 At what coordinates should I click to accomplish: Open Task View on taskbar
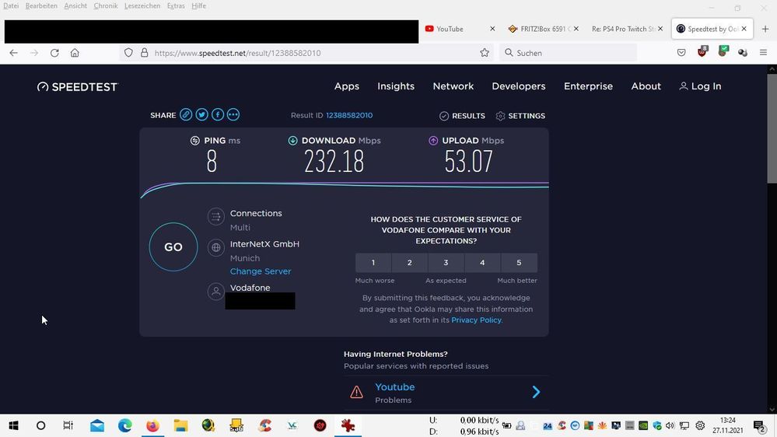click(x=68, y=425)
